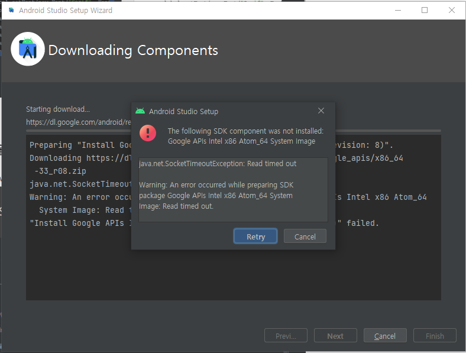Click the "Starting download..." status label

(57, 109)
